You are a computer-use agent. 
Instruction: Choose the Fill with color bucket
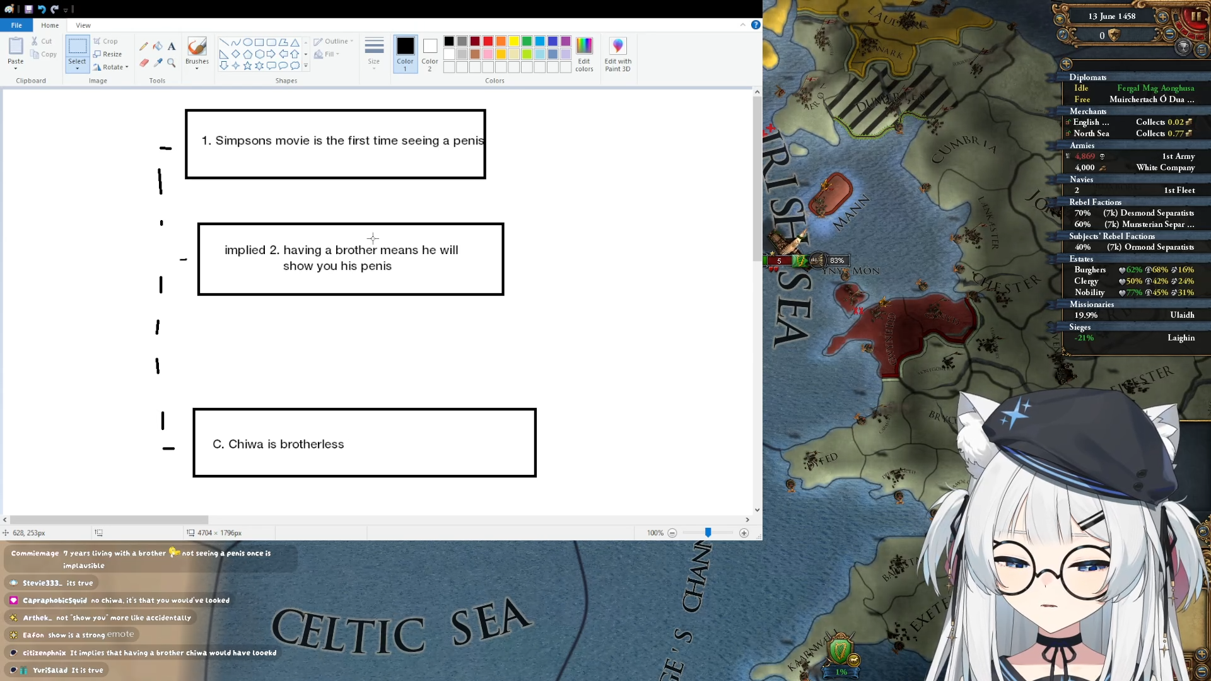(x=158, y=46)
